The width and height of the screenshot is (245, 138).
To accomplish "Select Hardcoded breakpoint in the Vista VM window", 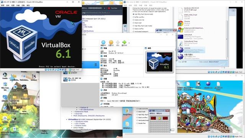I will (134, 31).
